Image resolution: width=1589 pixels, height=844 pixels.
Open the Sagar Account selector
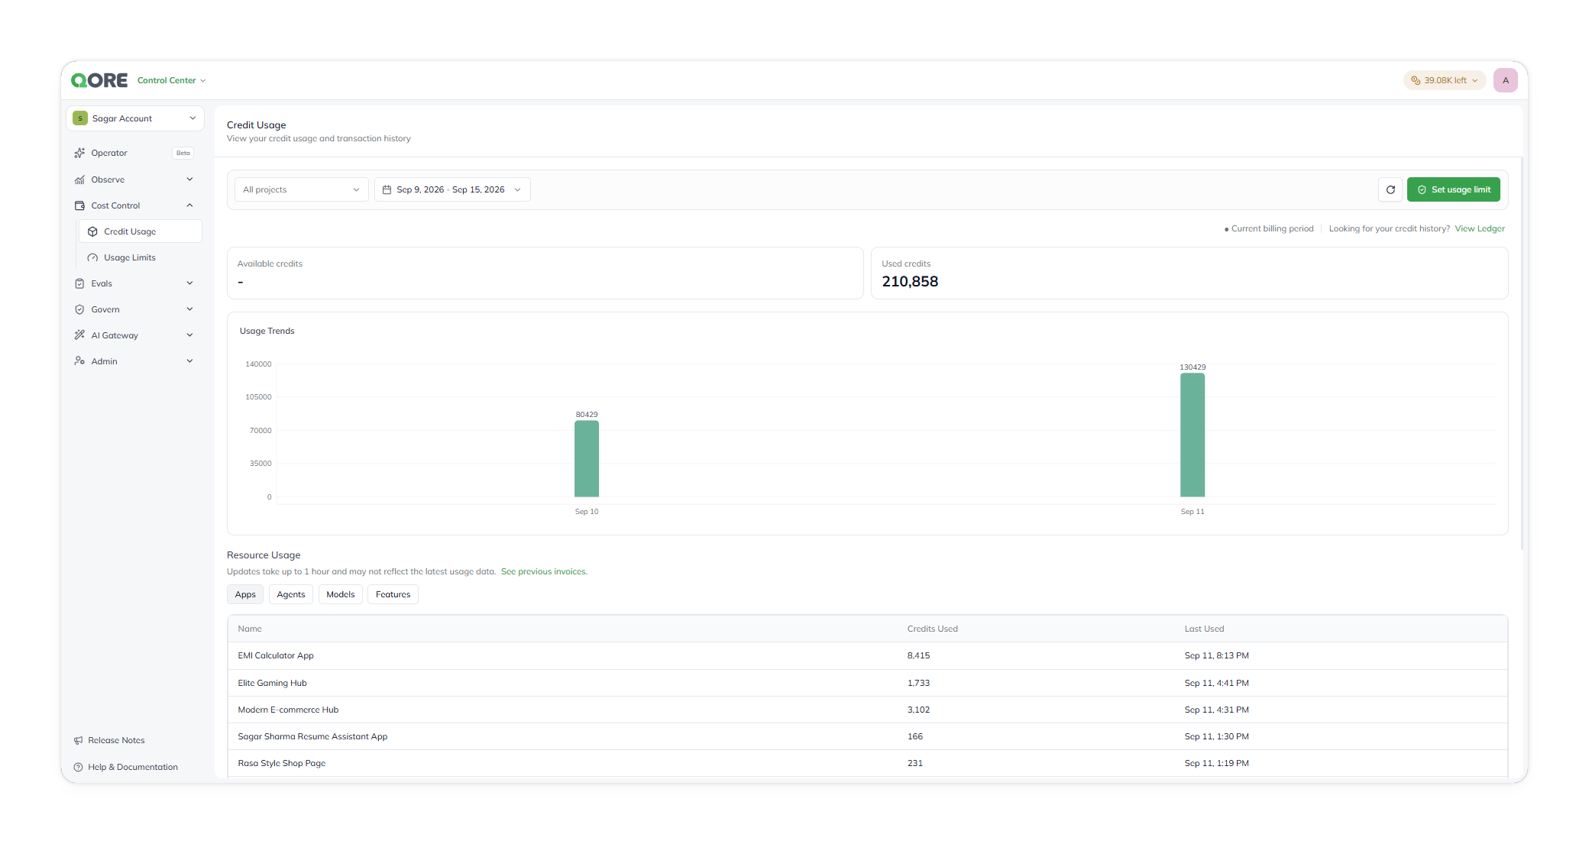pos(135,118)
